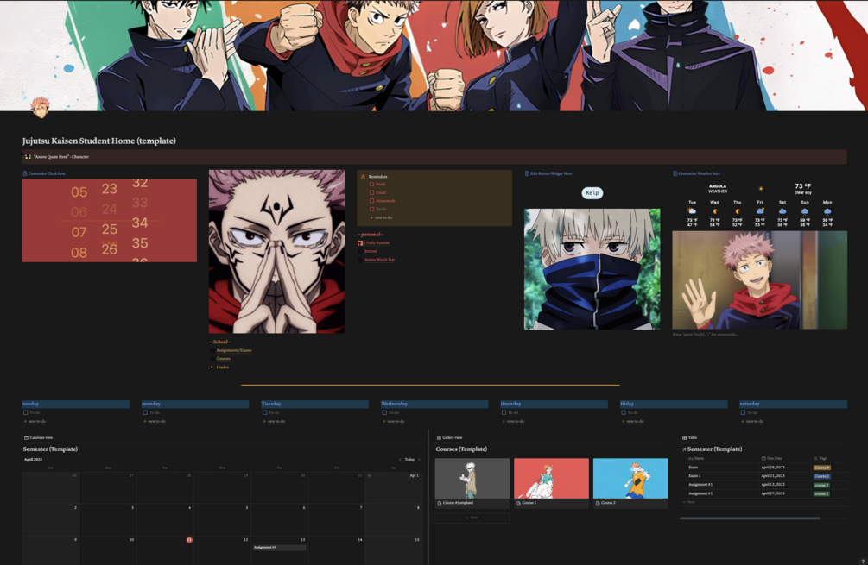Click the Course 2 card page icon
This screenshot has width=868, height=565.
(x=598, y=503)
